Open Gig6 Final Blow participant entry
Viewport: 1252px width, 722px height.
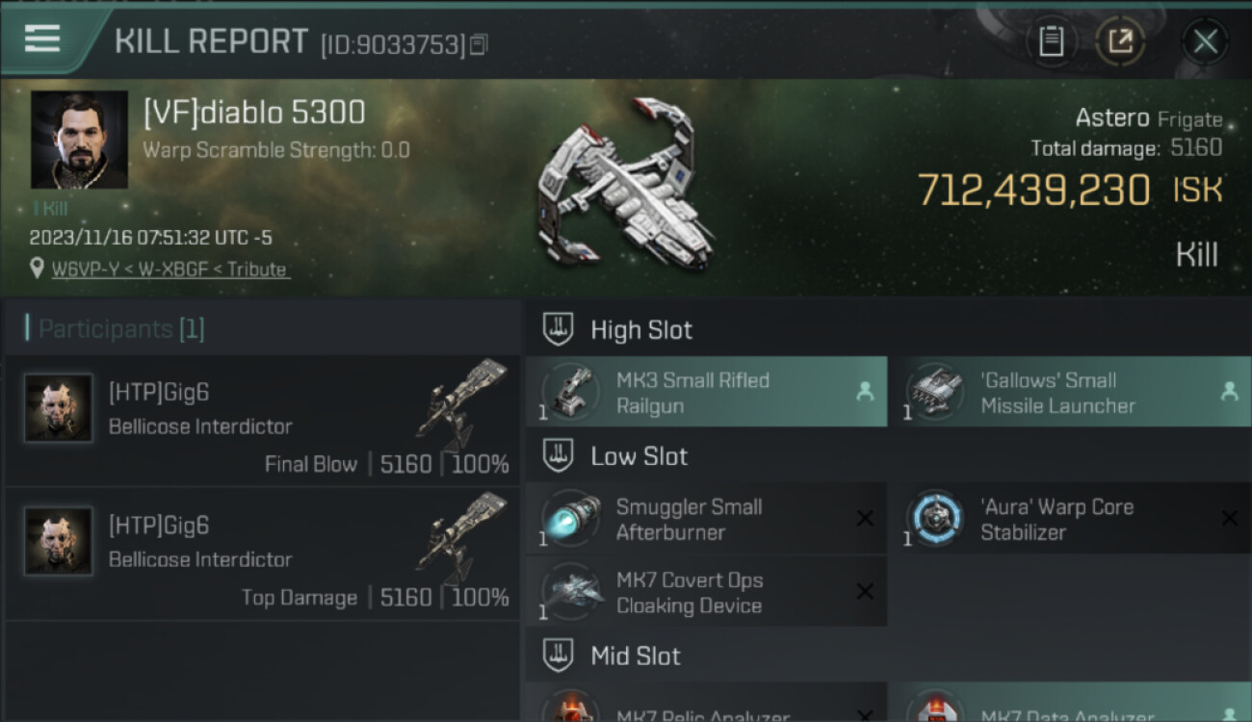tap(262, 421)
